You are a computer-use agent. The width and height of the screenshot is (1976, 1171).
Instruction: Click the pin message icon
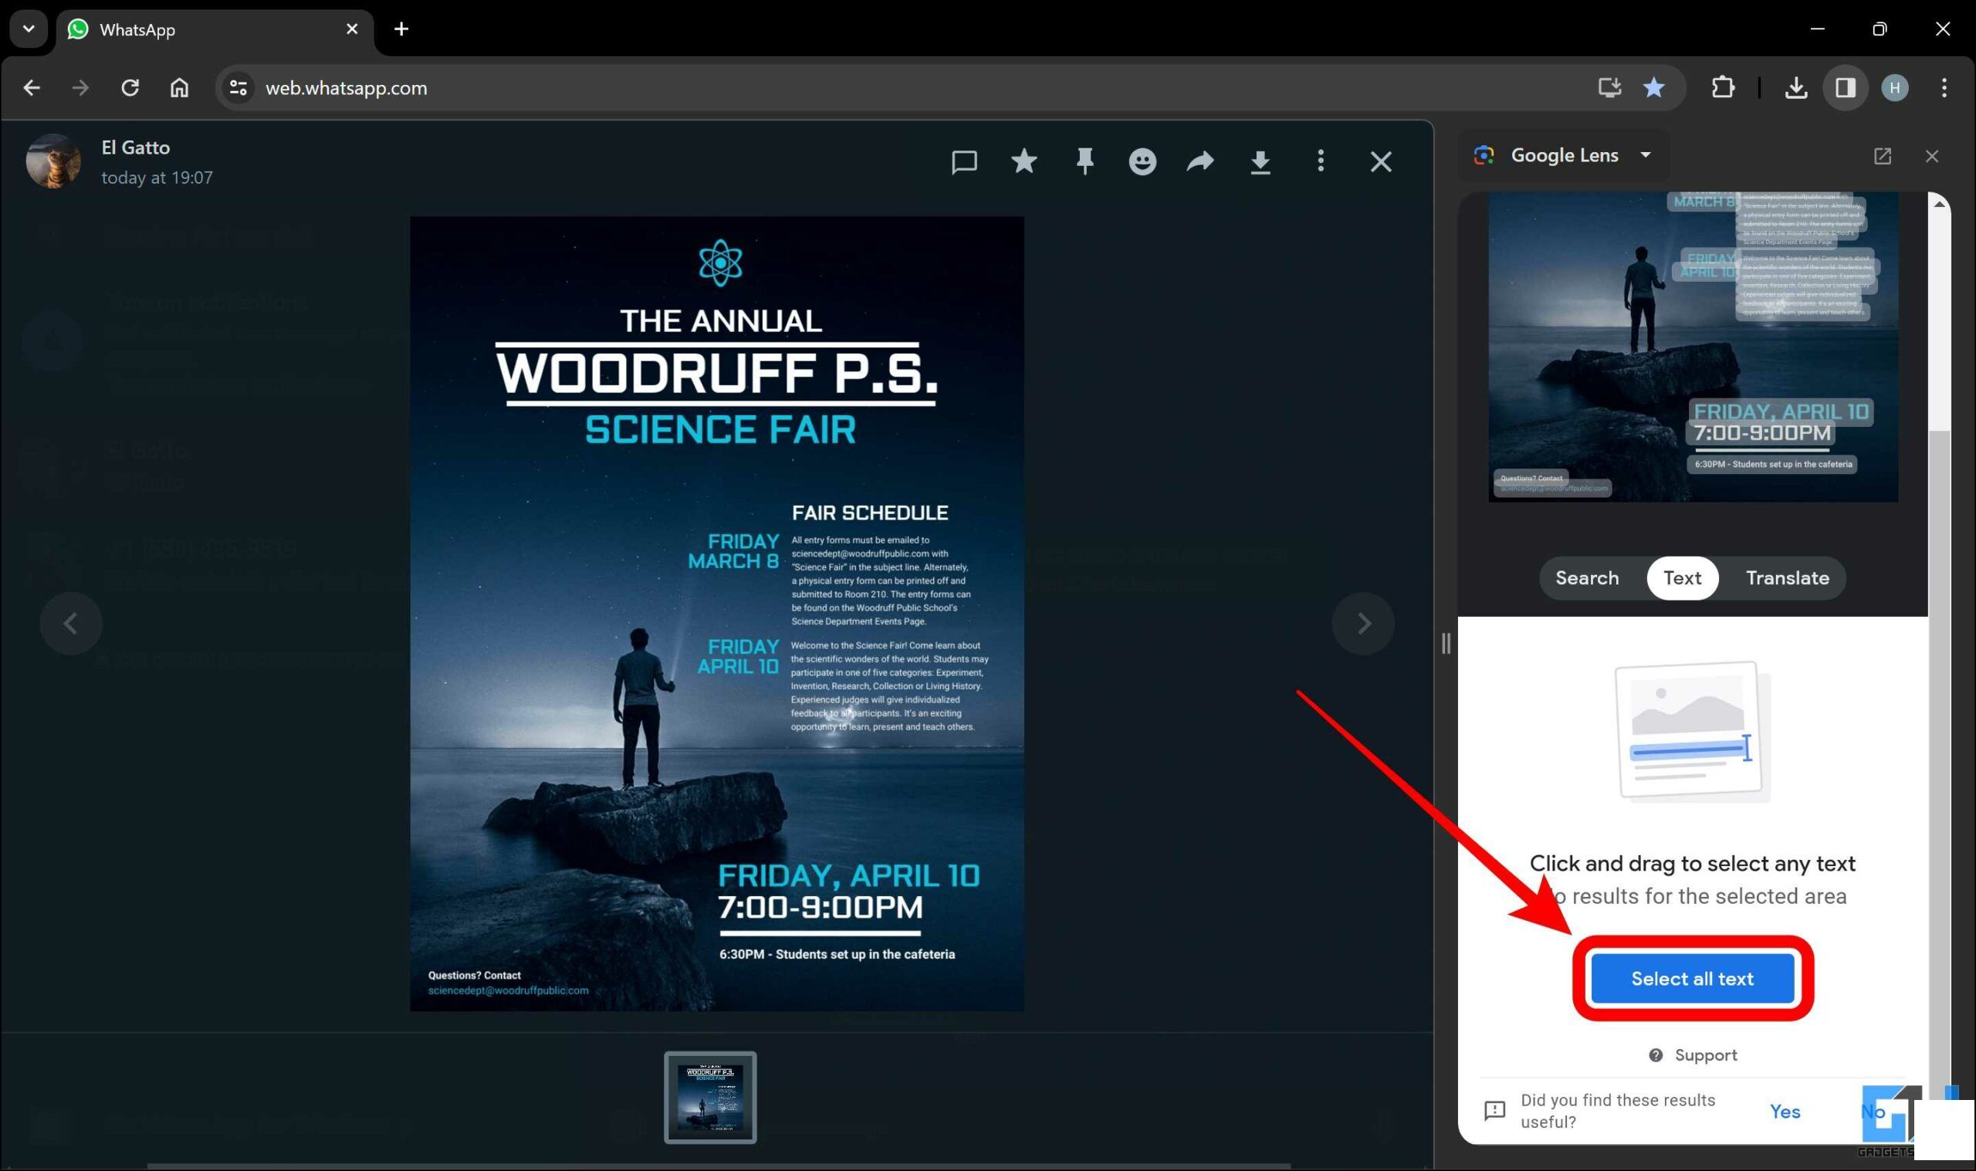(1084, 161)
